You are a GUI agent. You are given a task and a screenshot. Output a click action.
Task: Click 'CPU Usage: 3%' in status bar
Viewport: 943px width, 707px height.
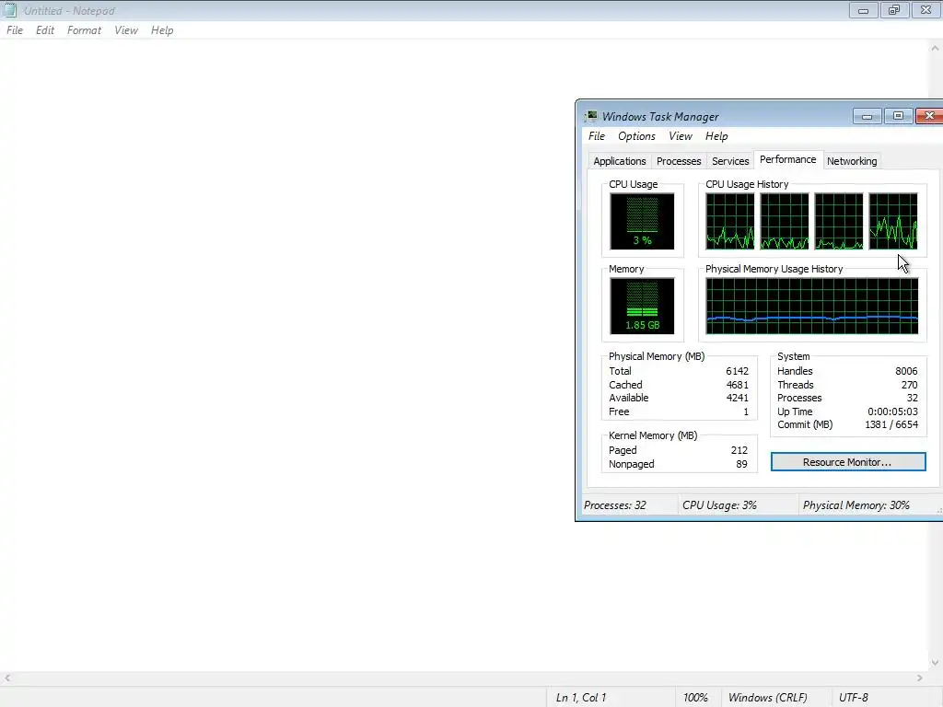point(719,505)
